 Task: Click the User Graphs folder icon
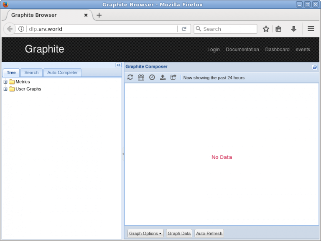point(12,89)
